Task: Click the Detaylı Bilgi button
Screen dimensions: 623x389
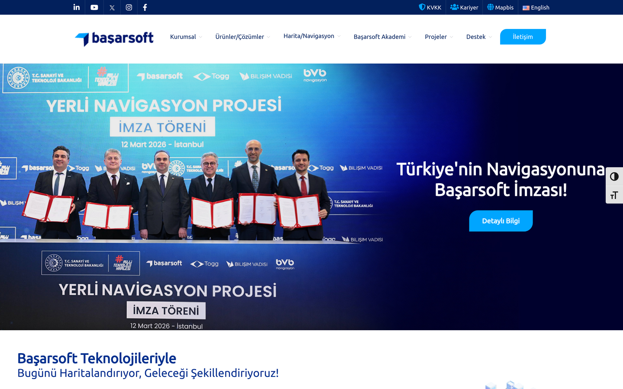Action: [x=501, y=221]
